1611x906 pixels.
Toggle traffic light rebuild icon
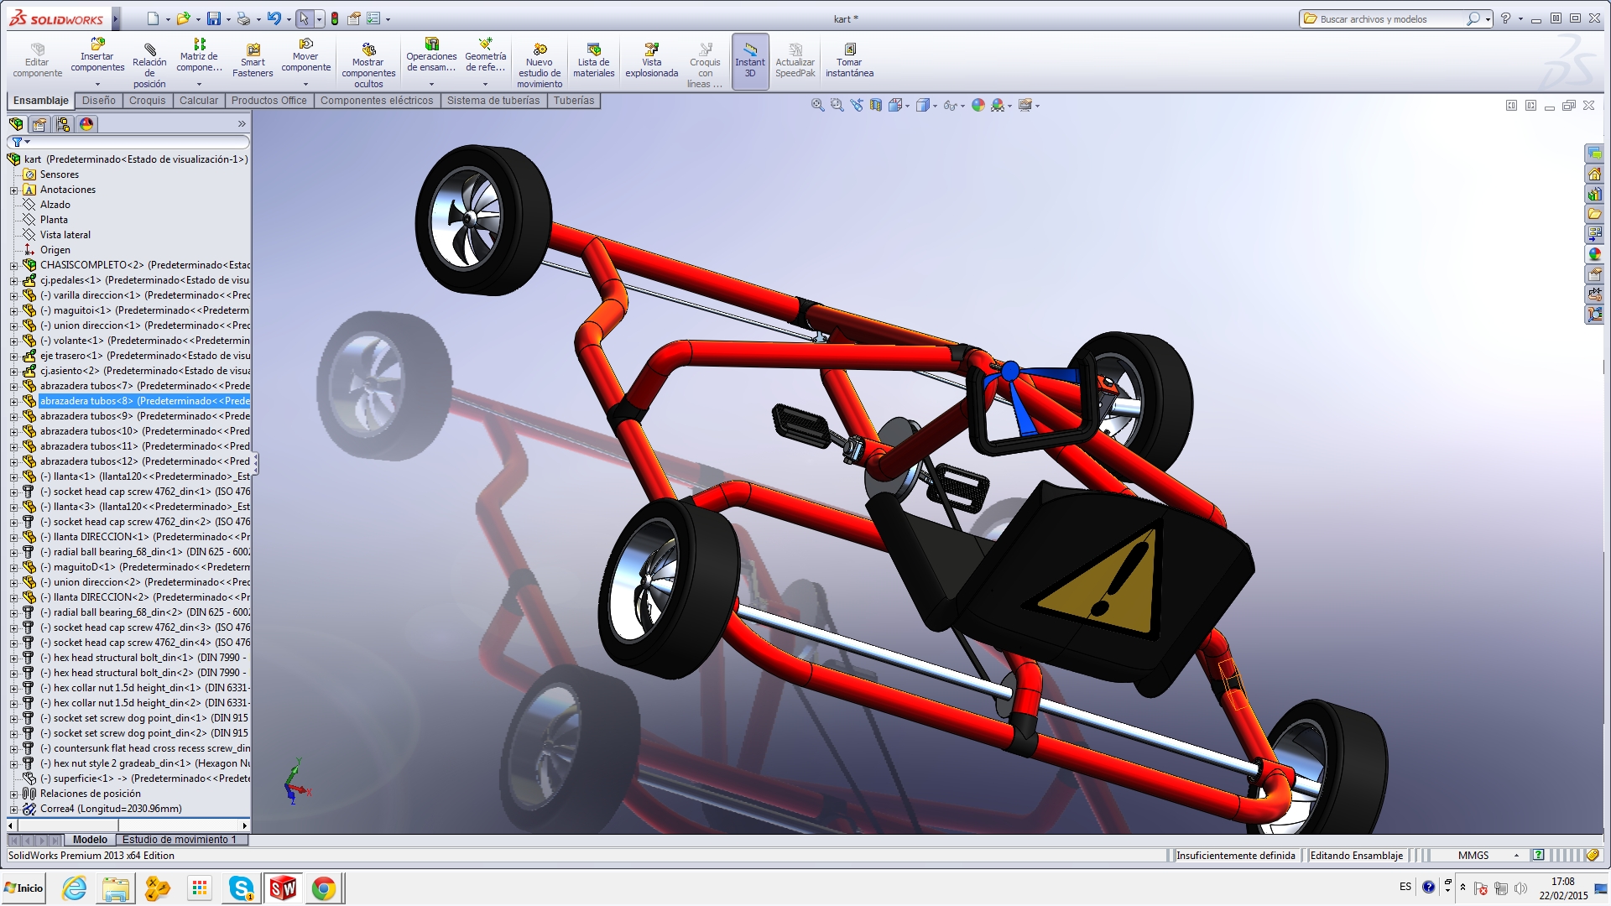point(335,18)
